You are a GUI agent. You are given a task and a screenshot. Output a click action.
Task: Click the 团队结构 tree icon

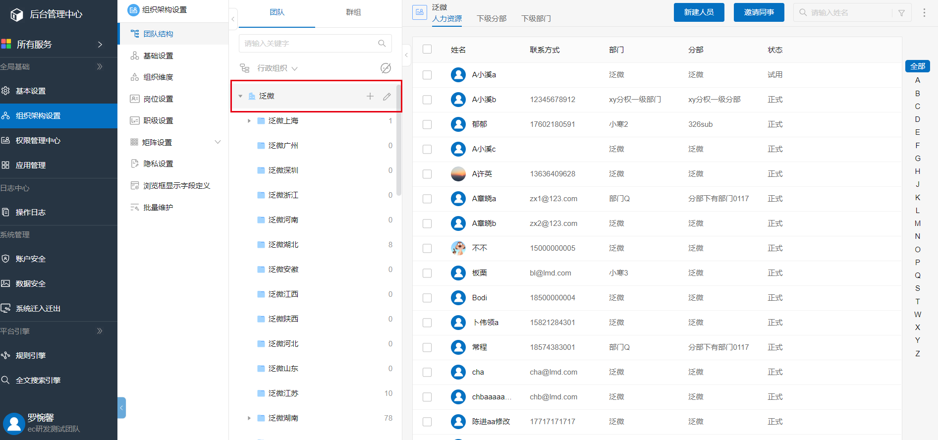click(135, 34)
